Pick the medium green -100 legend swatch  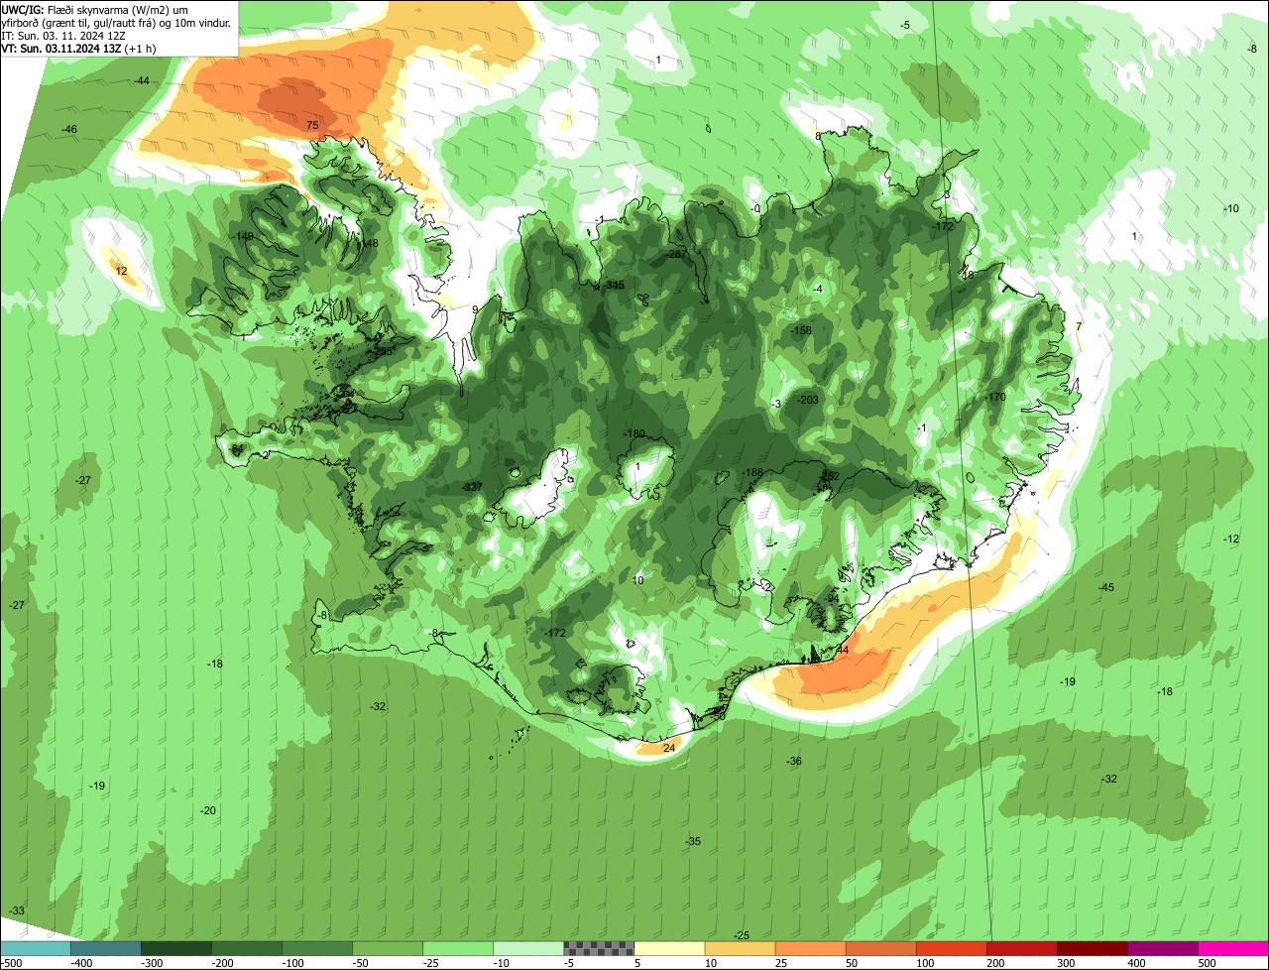click(x=316, y=948)
